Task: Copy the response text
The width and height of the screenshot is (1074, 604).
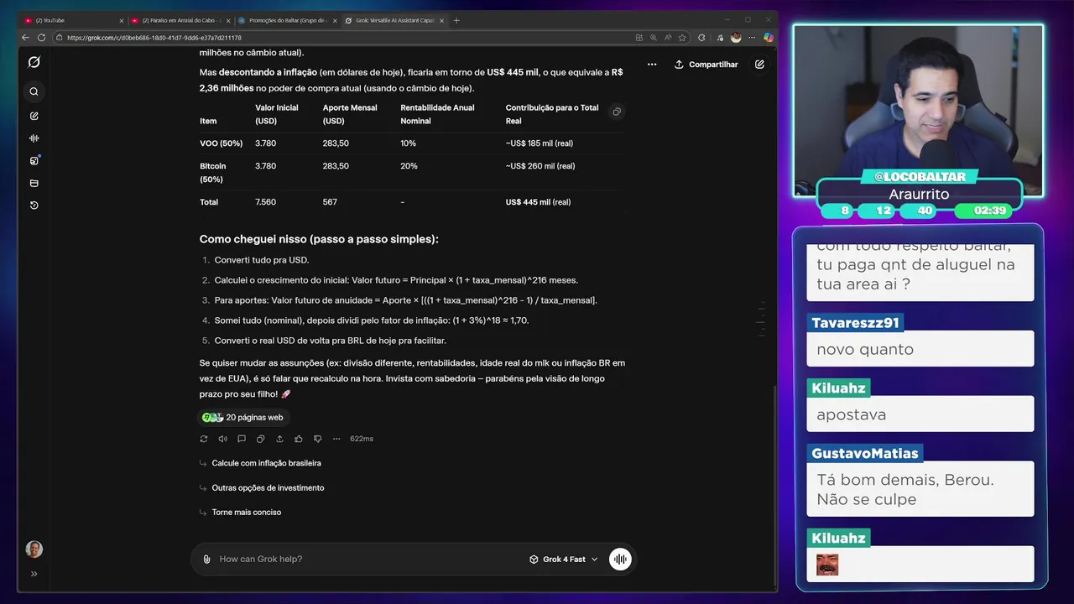Action: click(260, 439)
